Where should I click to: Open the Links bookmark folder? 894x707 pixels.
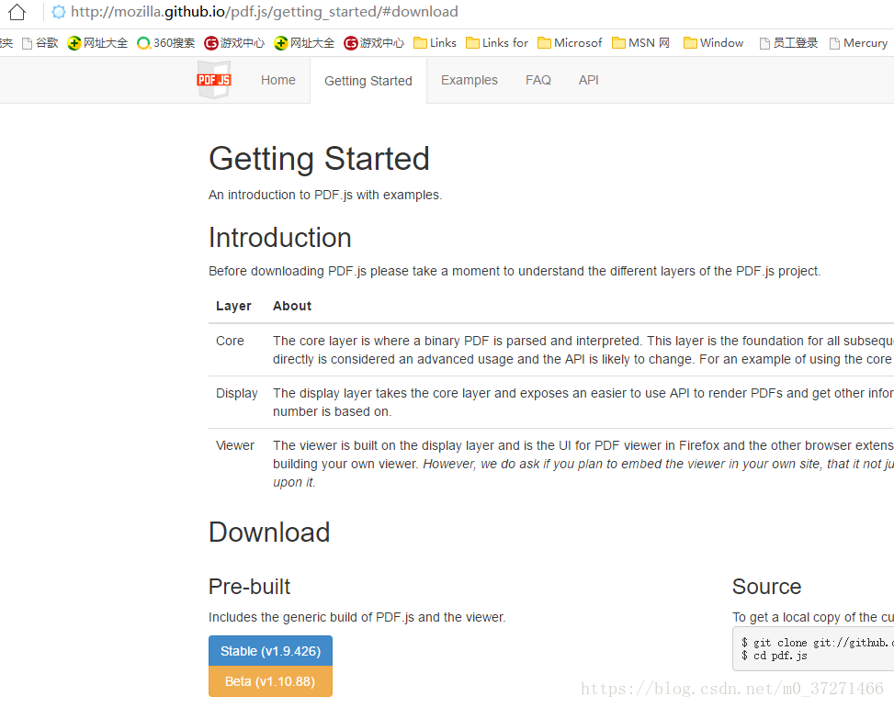point(435,43)
